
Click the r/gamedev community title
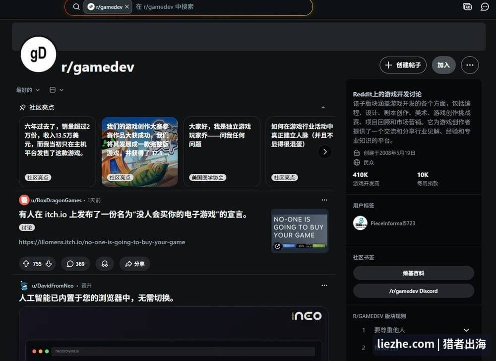click(x=98, y=67)
